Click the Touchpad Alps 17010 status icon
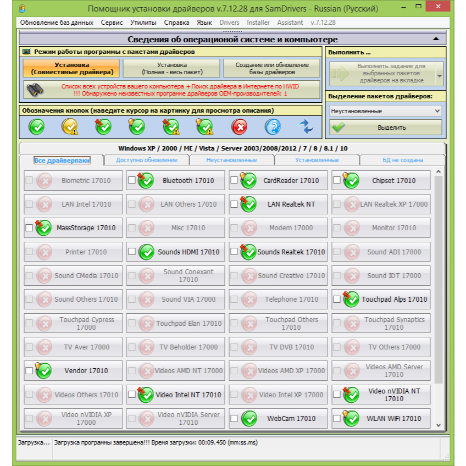 [x=351, y=299]
